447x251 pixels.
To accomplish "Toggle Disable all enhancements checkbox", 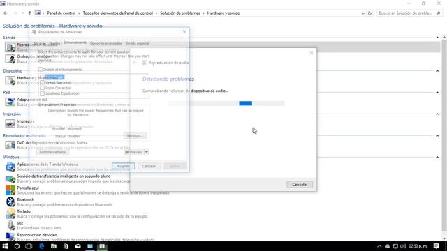I will (41, 69).
